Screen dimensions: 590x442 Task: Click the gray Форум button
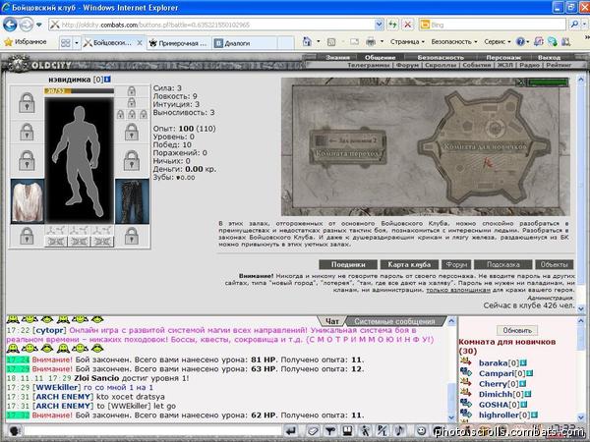[456, 264]
